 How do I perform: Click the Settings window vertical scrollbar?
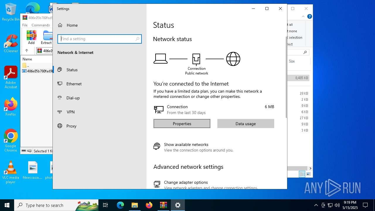pos(286,78)
